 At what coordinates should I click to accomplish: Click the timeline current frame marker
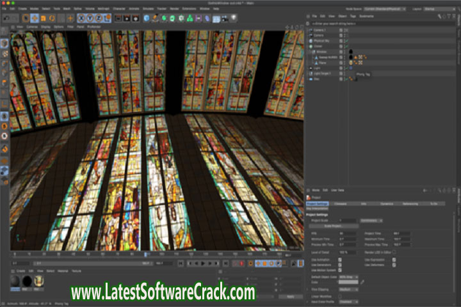pos(145,254)
